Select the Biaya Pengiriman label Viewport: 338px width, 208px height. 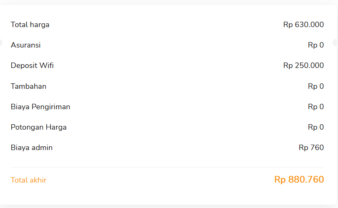pos(41,107)
